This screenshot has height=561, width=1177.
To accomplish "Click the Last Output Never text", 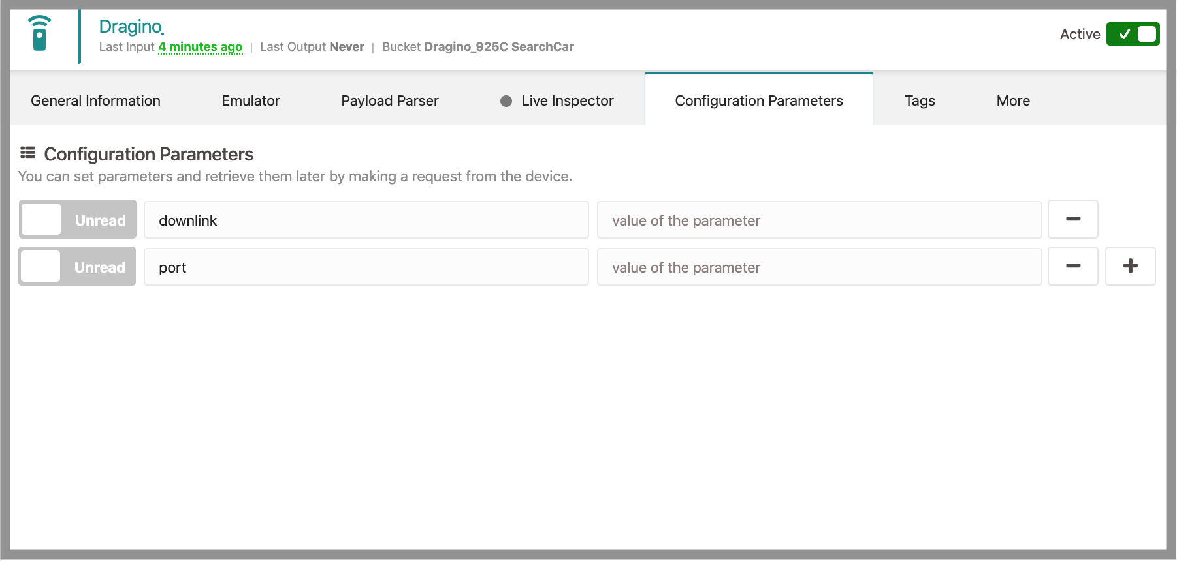I will coord(312,47).
